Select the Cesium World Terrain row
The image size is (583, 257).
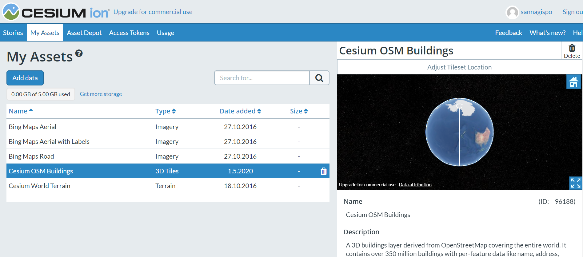tap(168, 186)
